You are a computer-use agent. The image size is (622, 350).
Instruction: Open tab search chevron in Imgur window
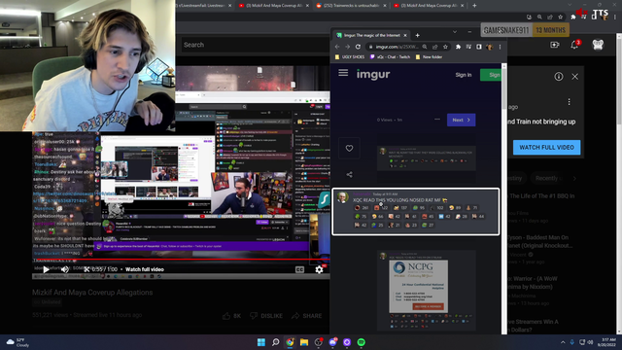tap(455, 32)
